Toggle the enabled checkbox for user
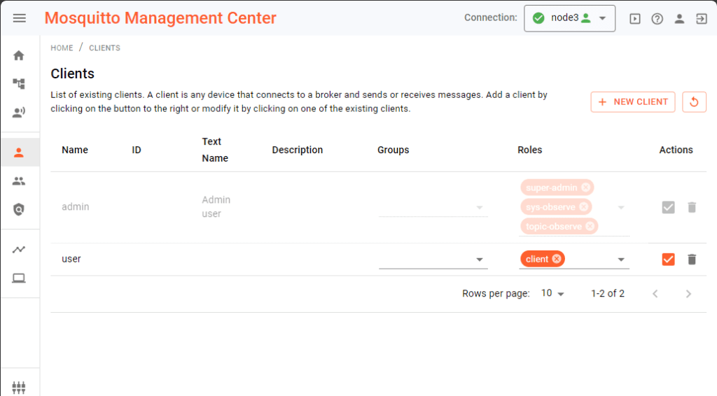The image size is (717, 396). tap(668, 260)
